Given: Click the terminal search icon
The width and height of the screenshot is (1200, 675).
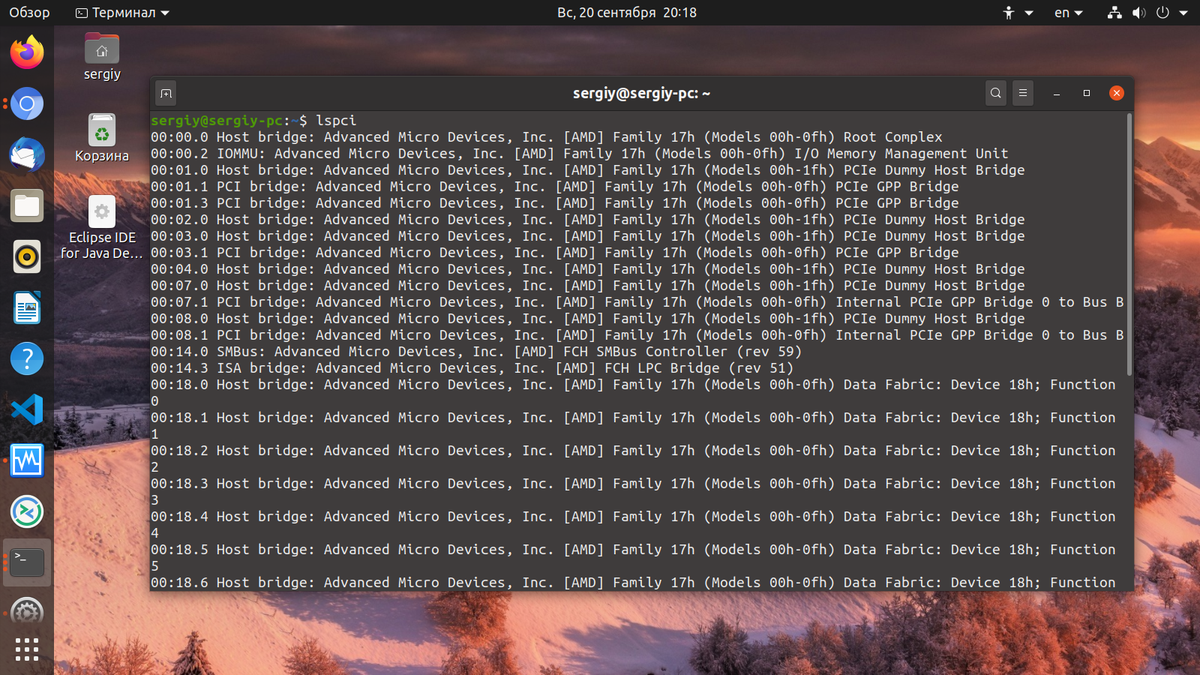Looking at the screenshot, I should pyautogui.click(x=996, y=93).
